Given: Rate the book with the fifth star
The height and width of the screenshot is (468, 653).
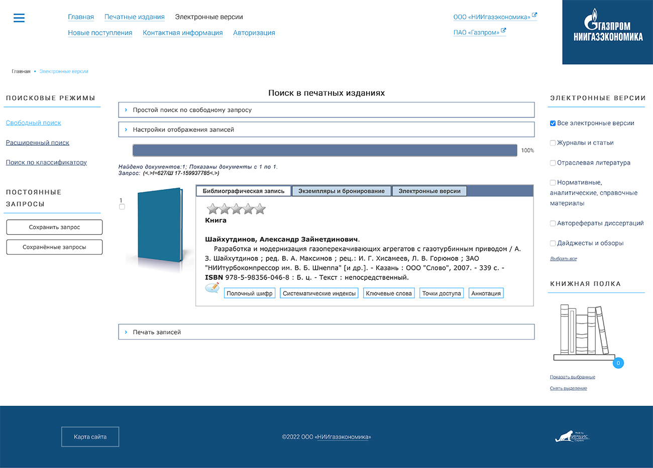Looking at the screenshot, I should coord(260,208).
